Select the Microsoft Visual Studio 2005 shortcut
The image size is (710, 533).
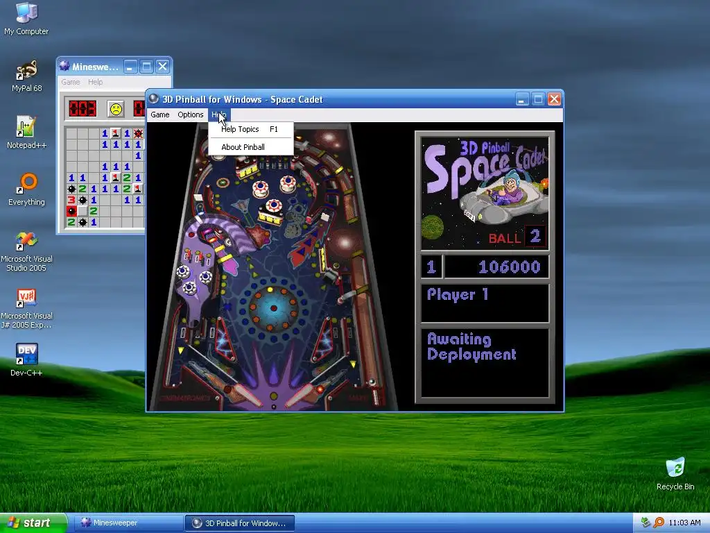click(x=26, y=251)
